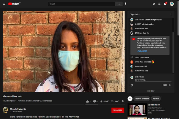Image resolution: width=179 pixels, height=119 pixels.
Task: Click Crafty MOM's orange avatar
Action: point(132,62)
